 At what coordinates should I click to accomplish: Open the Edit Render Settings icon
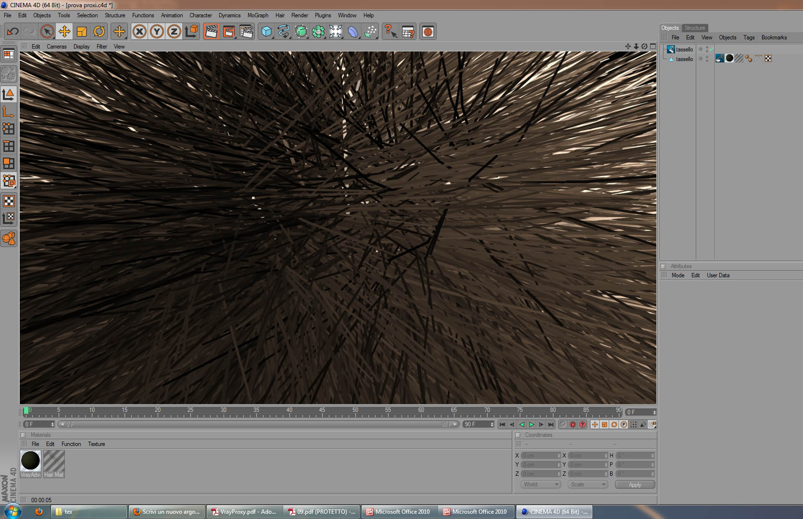(x=246, y=32)
